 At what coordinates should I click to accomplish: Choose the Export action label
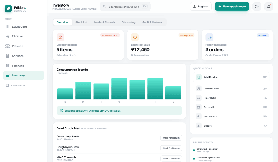[207, 126]
